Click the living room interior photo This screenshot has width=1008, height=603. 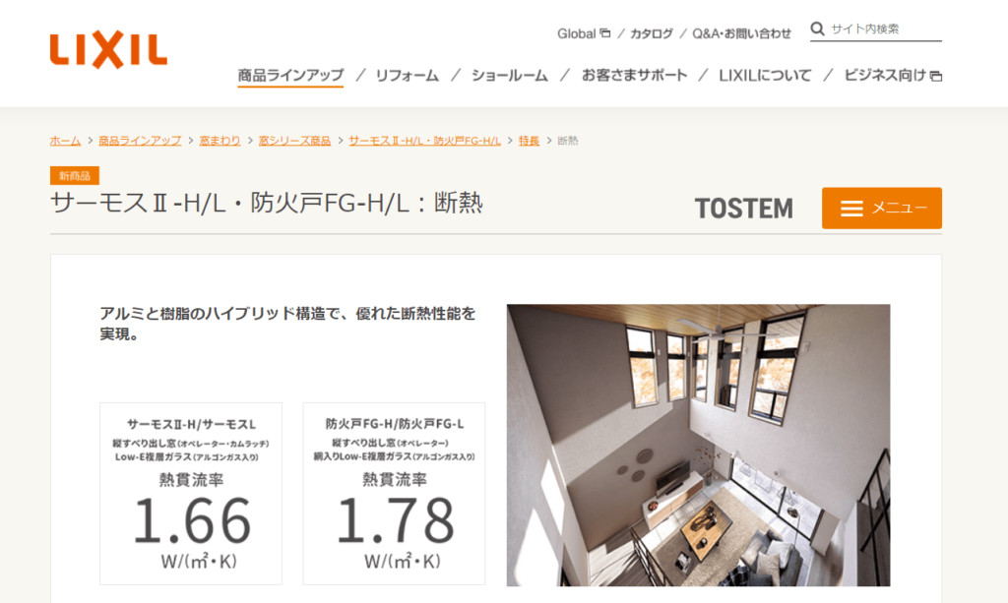coord(698,445)
